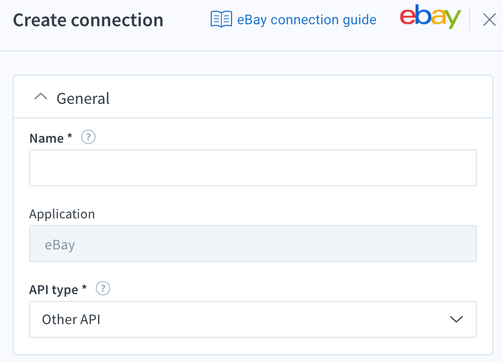The width and height of the screenshot is (503, 362).
Task: Click the API type dropdown arrow
Action: [456, 319]
